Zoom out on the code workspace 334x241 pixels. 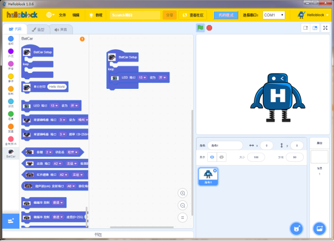(183, 205)
